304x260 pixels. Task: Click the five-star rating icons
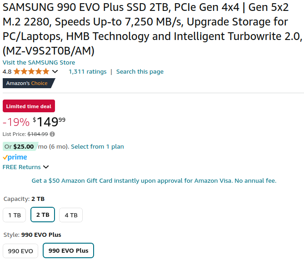[31, 71]
